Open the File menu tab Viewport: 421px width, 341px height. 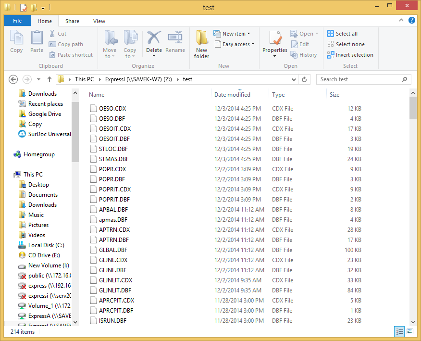tap(17, 21)
